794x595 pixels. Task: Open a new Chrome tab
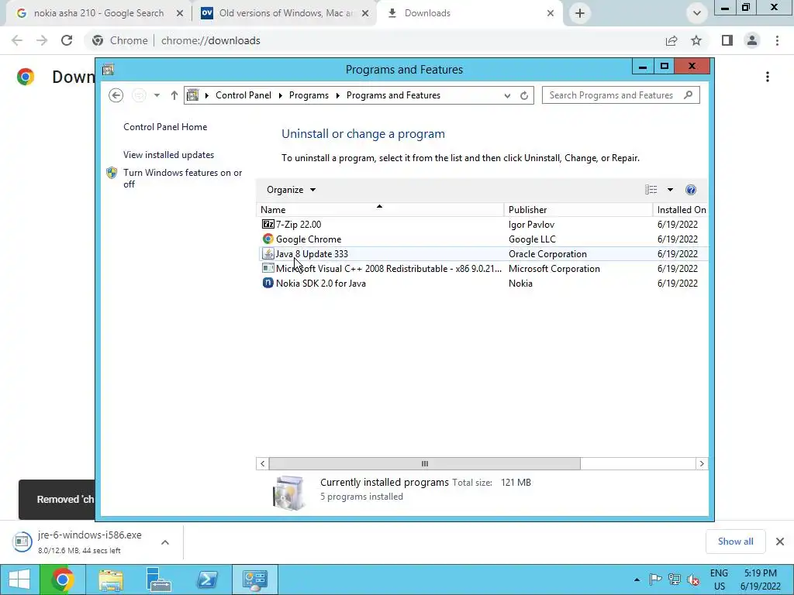point(580,13)
